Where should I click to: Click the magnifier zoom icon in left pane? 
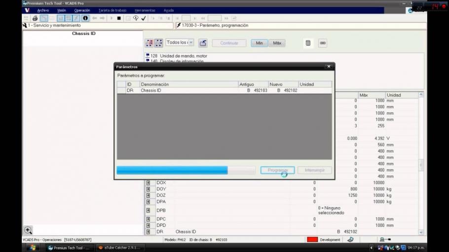point(28,230)
